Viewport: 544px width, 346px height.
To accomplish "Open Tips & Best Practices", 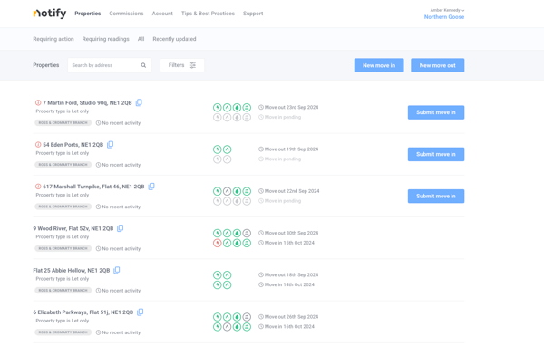I will [x=208, y=14].
